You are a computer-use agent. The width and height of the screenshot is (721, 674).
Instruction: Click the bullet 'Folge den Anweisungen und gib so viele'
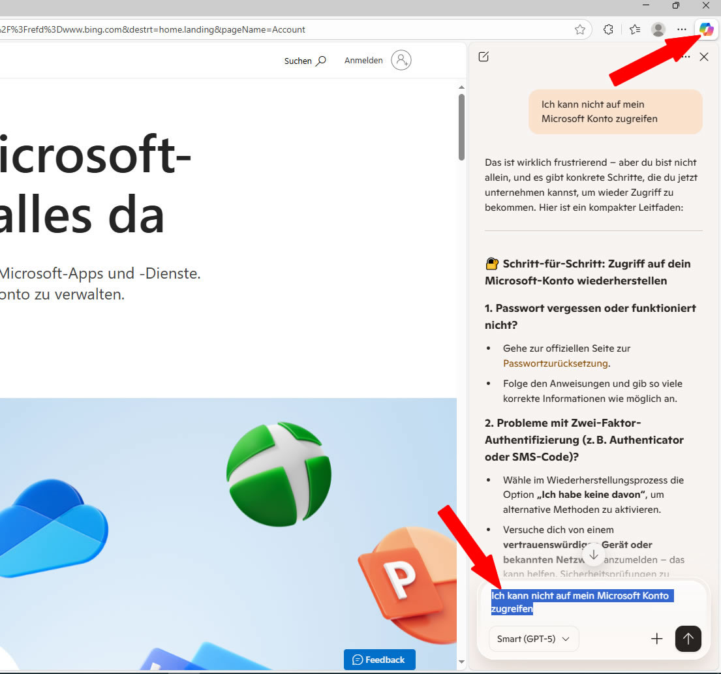[x=592, y=384]
